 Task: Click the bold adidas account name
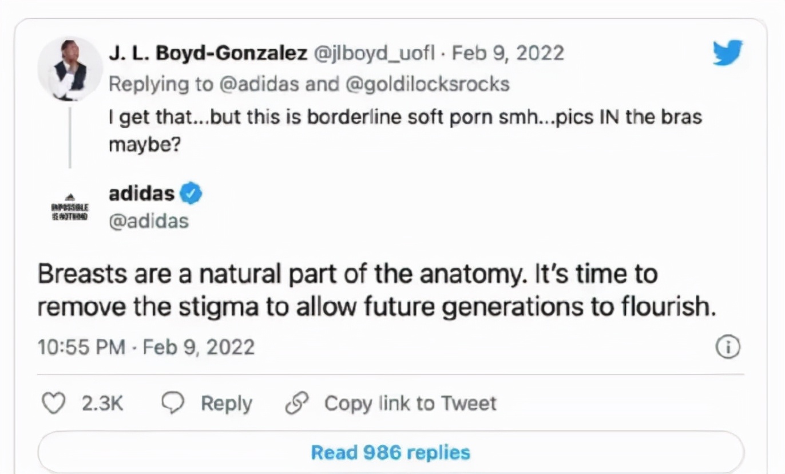[x=141, y=193]
